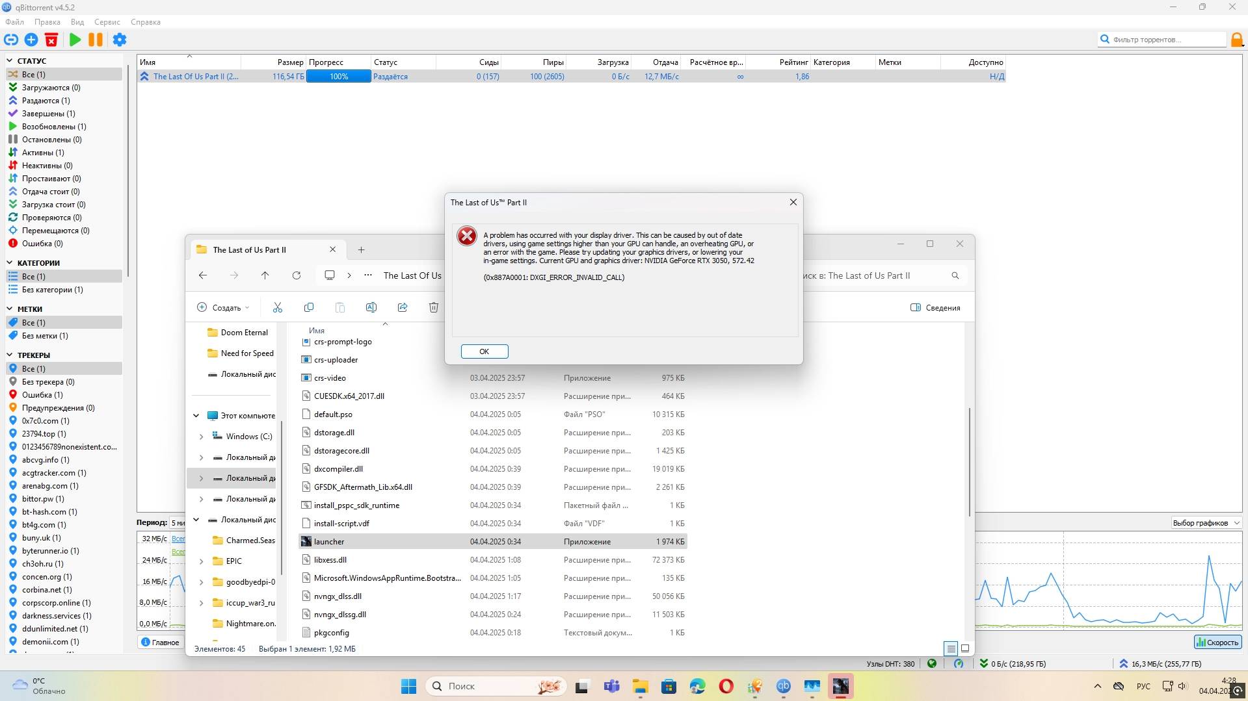Select the Завершены (1) status filter
1248x701 pixels.
[x=48, y=114]
